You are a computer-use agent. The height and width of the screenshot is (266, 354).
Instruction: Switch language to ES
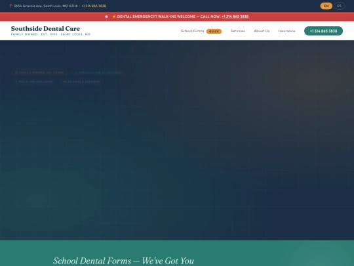pos(340,6)
